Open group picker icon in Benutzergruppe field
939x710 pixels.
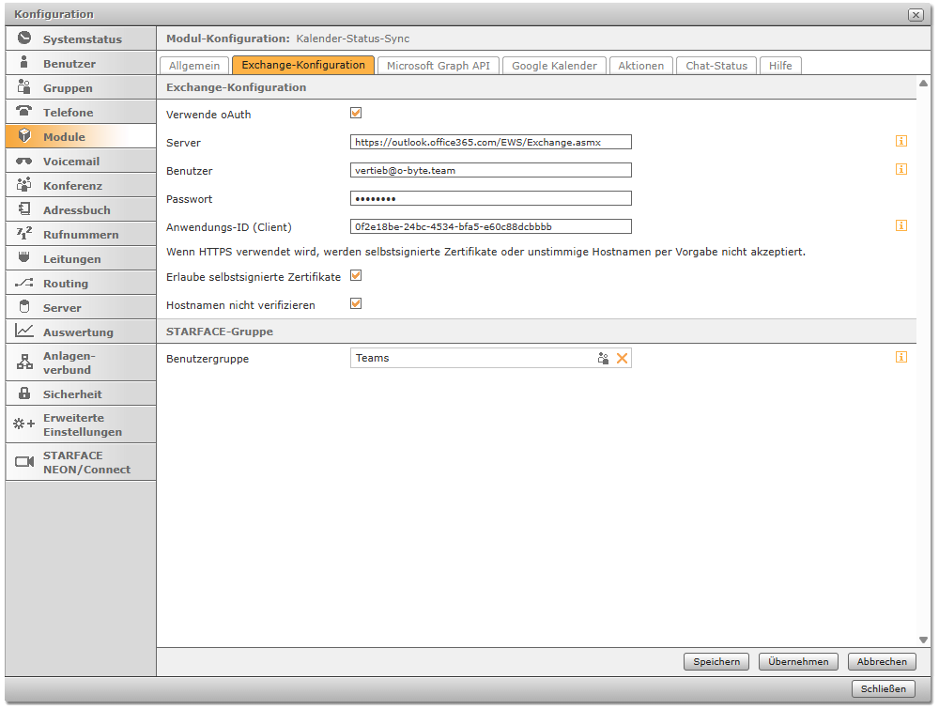click(x=603, y=358)
